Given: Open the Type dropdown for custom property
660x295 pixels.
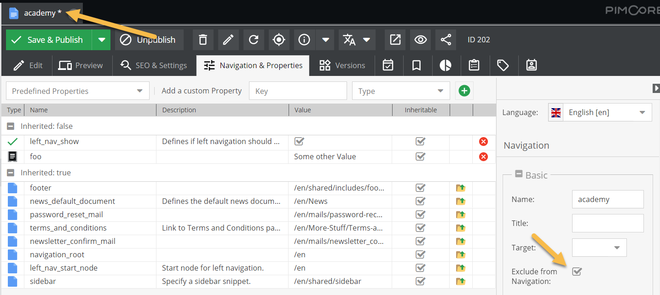Looking at the screenshot, I should pos(440,91).
